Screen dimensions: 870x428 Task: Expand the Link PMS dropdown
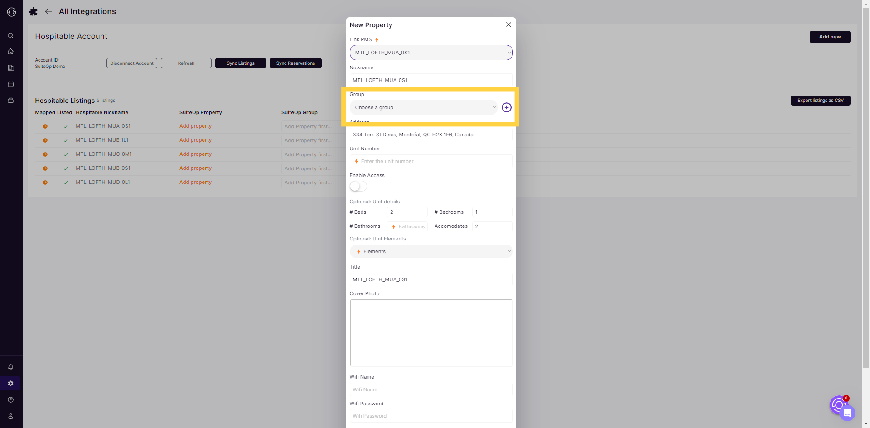coord(430,52)
